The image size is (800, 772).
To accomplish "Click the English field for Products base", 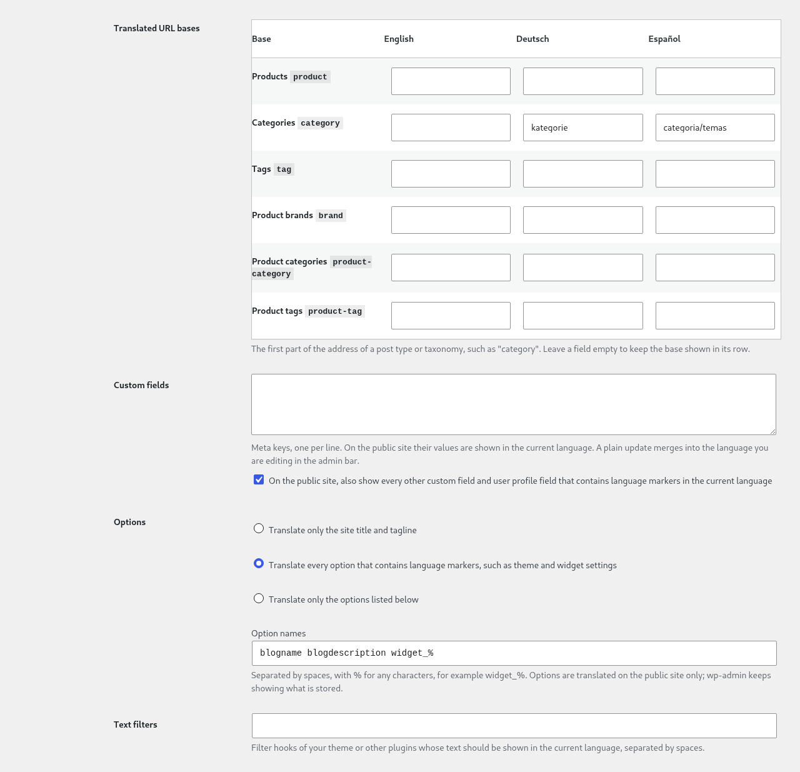I will pyautogui.click(x=451, y=81).
